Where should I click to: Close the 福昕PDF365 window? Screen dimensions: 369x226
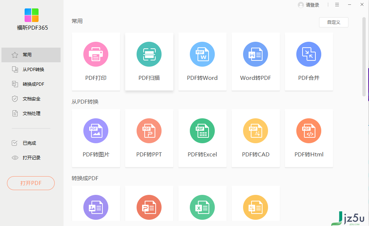(362, 4)
